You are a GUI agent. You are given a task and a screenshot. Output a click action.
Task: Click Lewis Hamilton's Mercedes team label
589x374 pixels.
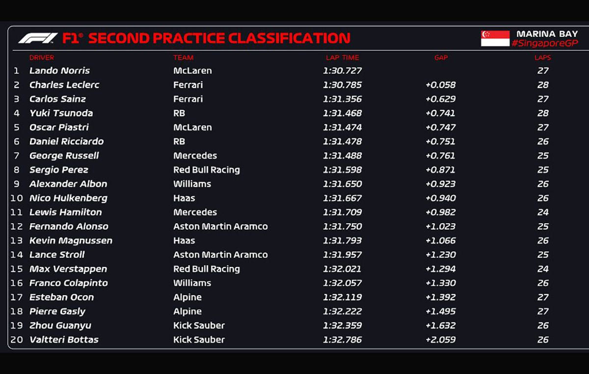click(x=195, y=213)
